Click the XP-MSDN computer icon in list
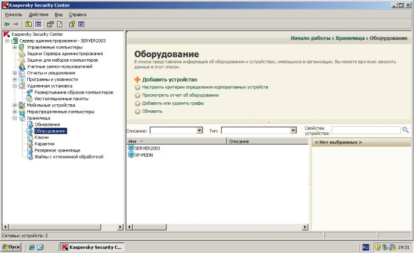 point(131,155)
